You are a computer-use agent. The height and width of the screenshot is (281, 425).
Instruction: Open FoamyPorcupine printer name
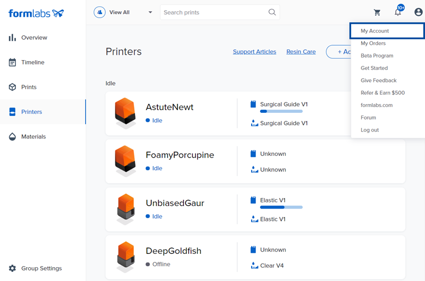[x=180, y=155]
